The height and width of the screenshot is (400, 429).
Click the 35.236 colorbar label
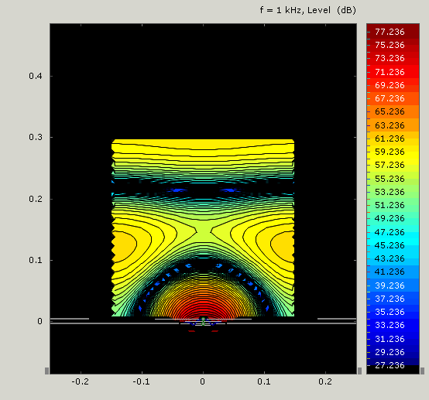(390, 312)
